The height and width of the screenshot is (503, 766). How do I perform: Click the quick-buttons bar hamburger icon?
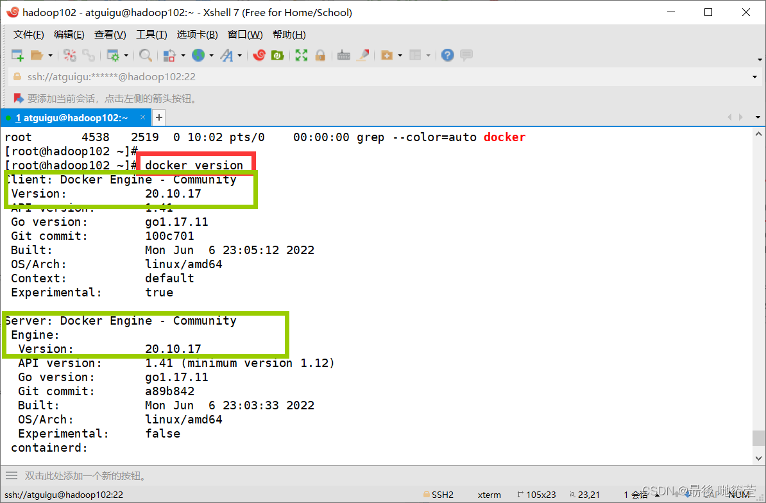(12, 475)
